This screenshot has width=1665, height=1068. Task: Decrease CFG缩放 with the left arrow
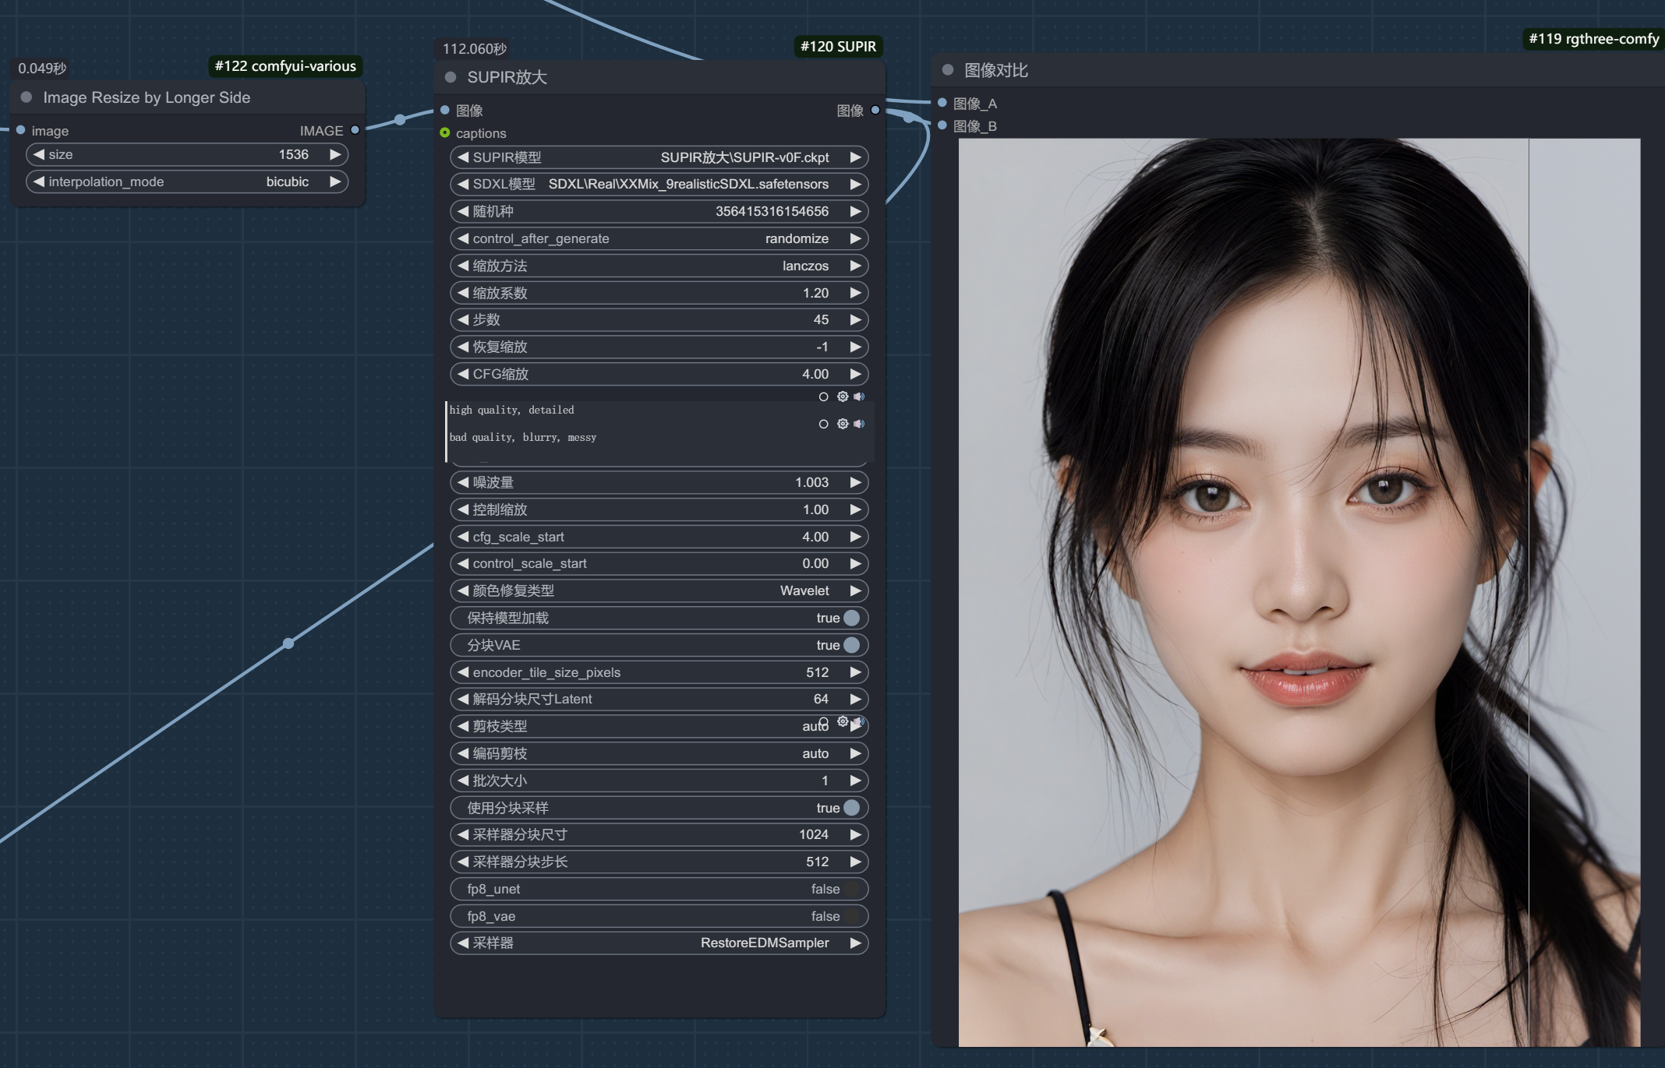point(462,374)
